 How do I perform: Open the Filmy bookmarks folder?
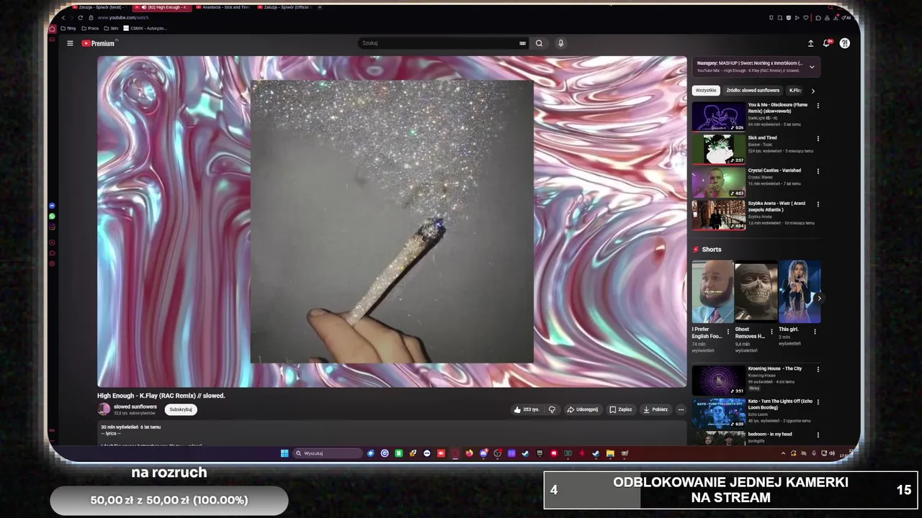click(68, 28)
